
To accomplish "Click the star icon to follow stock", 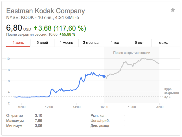I will (x=173, y=10).
